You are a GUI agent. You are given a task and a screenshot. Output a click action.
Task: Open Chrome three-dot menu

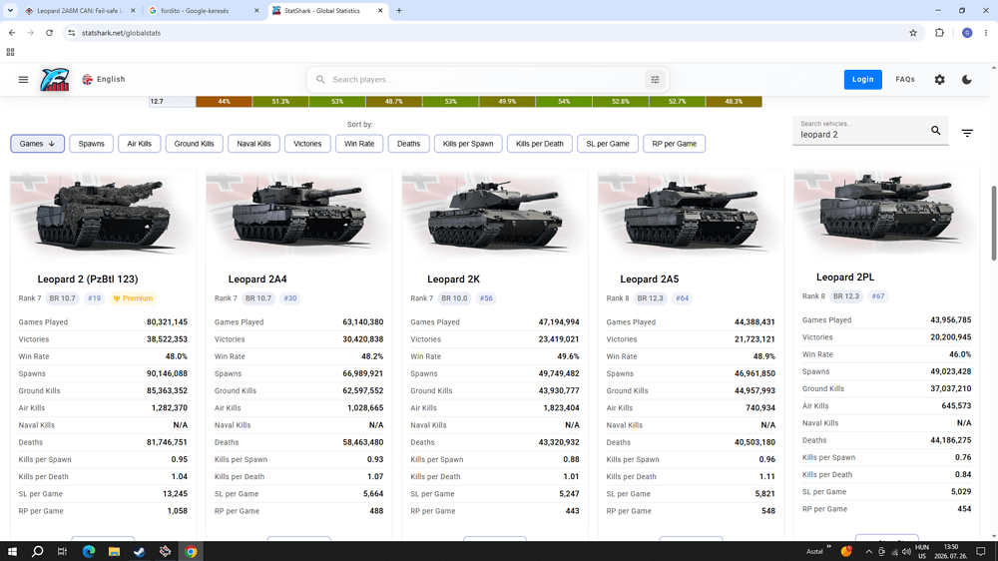(x=986, y=33)
